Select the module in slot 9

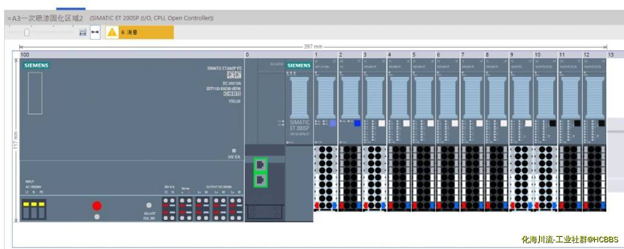click(521, 135)
